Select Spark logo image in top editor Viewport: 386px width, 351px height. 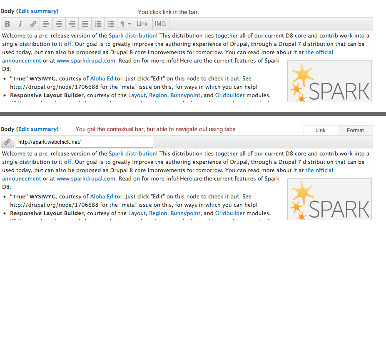pos(330,81)
